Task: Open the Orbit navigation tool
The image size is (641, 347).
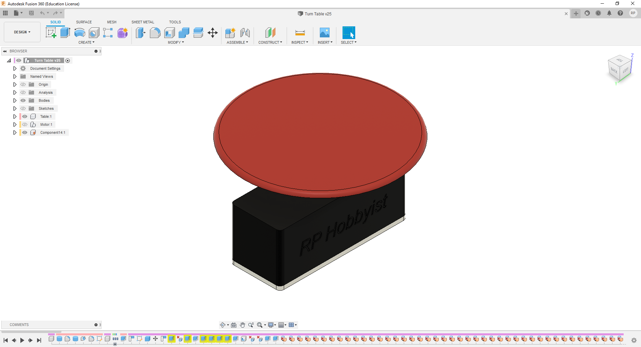Action: 223,325
